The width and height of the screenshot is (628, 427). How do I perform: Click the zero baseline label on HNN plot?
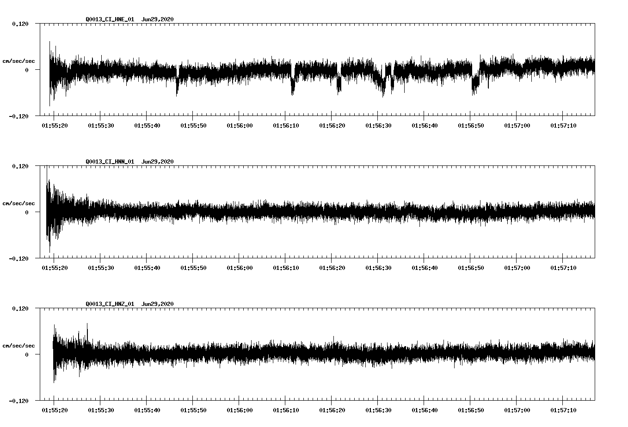(x=27, y=212)
